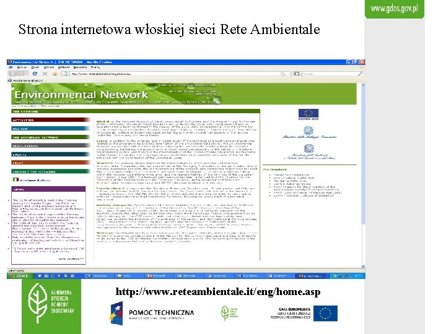
Task: Click THE NETWORK green header tab
Action: coord(136,111)
